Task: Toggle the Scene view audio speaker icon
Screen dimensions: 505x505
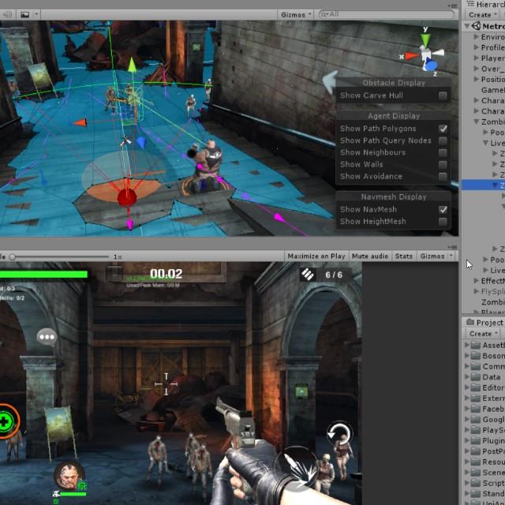Action: (x=7, y=14)
